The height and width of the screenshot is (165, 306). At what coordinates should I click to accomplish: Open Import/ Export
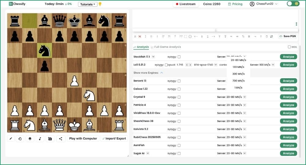pyautogui.click(x=114, y=138)
